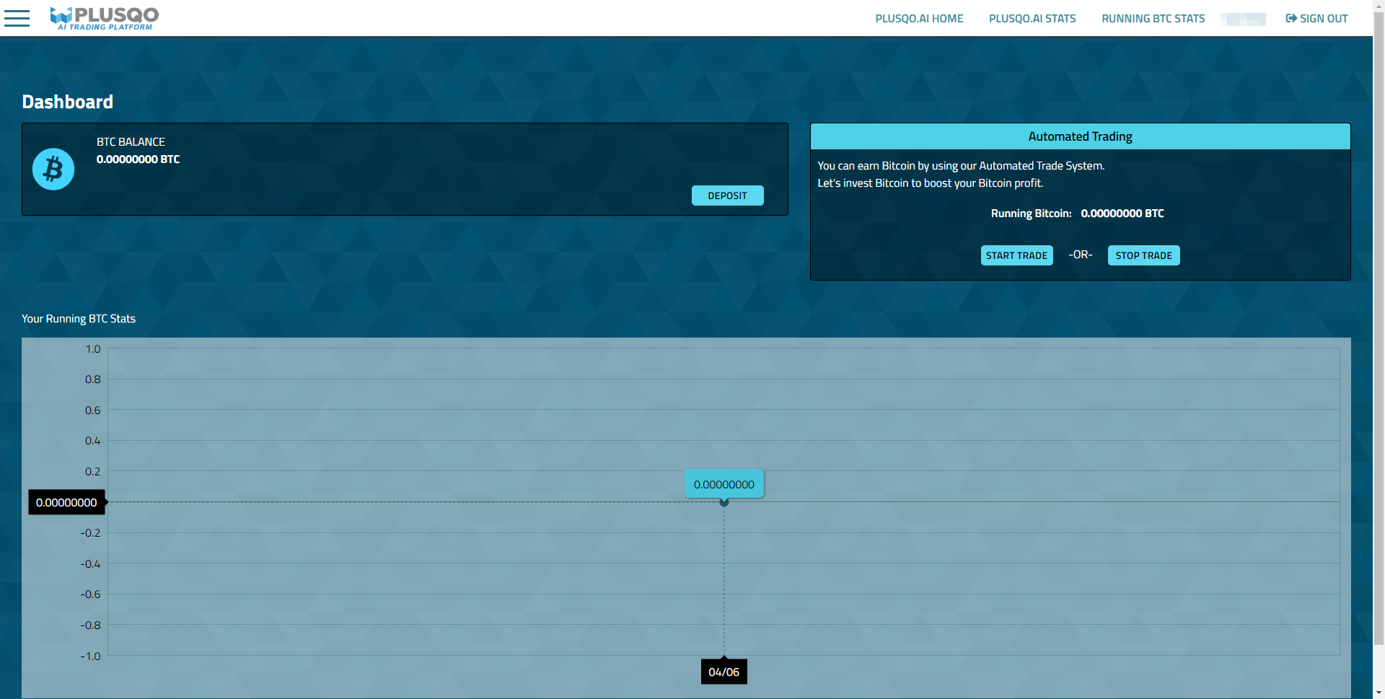
Task: Open the hamburger menu icon
Action: 17,18
